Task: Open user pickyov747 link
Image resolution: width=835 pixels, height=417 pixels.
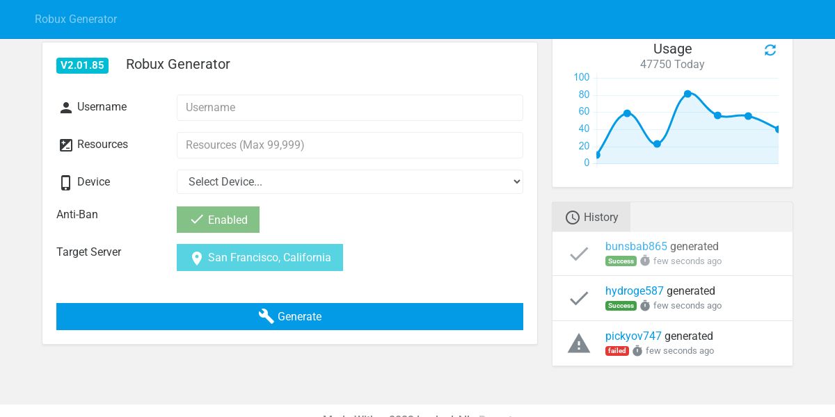Action: [633, 336]
